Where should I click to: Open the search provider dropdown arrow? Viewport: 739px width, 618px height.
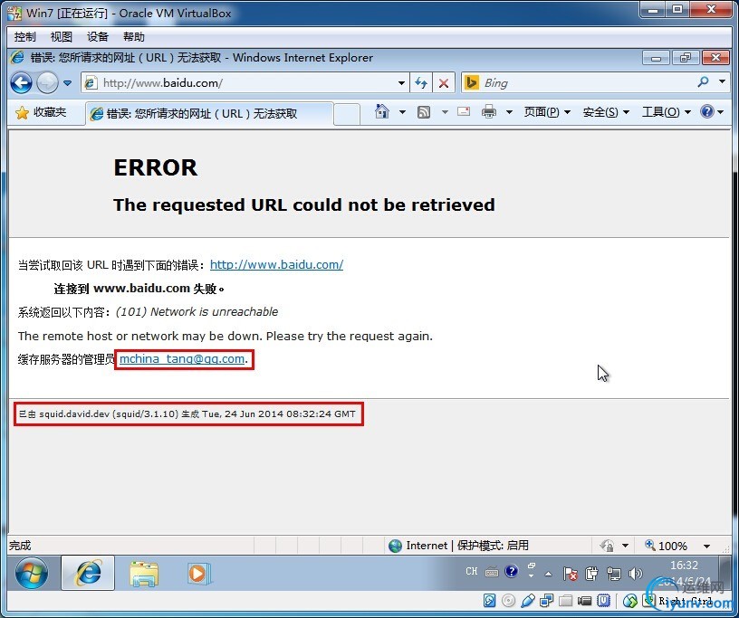pyautogui.click(x=722, y=82)
